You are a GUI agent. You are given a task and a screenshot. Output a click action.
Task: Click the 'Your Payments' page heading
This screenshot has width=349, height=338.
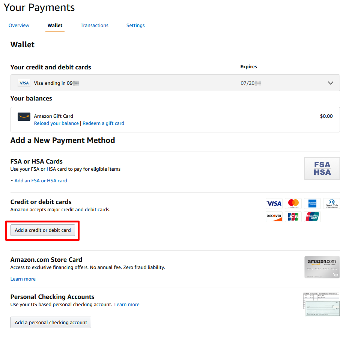click(x=39, y=8)
